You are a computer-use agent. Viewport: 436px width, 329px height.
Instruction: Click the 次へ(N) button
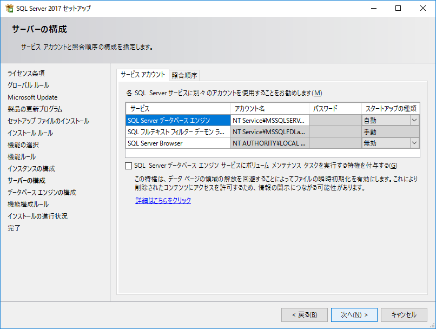pyautogui.click(x=354, y=315)
